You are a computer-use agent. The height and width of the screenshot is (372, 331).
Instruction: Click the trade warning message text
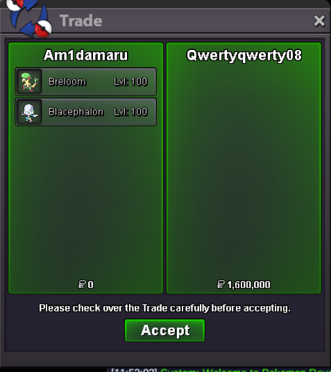click(x=164, y=308)
